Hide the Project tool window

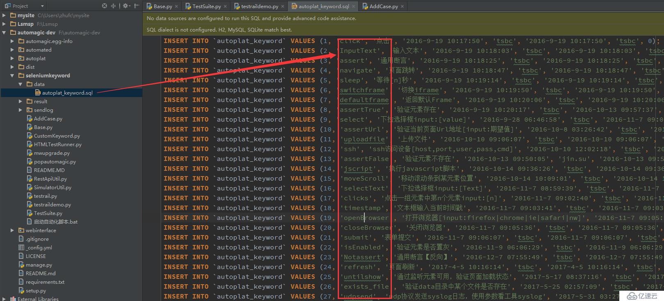(137, 6)
